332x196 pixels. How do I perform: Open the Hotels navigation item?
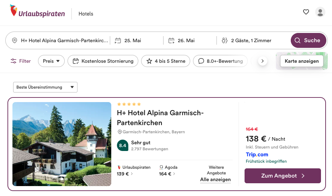click(86, 14)
